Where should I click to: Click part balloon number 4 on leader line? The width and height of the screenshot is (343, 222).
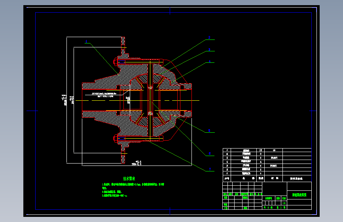click(210, 61)
